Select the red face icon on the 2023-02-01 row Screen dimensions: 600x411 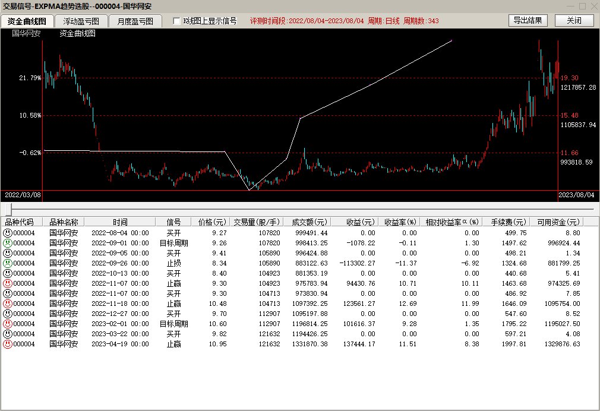tap(8, 324)
